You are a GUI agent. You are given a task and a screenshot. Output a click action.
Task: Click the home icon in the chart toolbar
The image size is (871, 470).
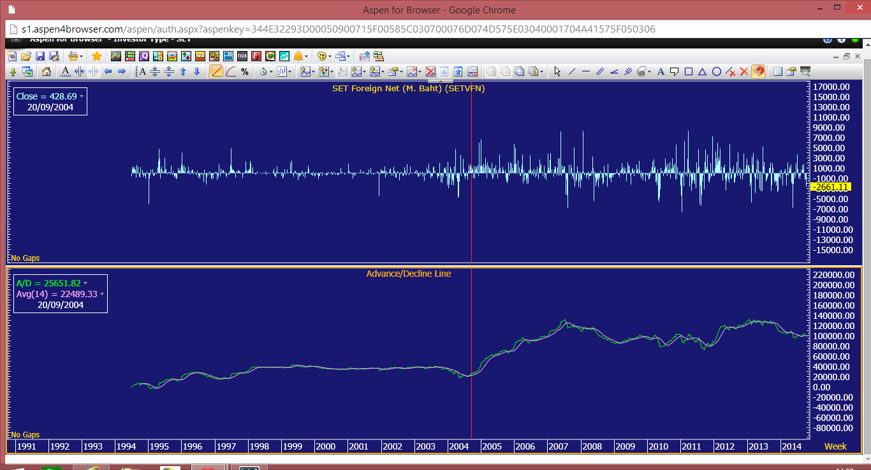click(46, 71)
